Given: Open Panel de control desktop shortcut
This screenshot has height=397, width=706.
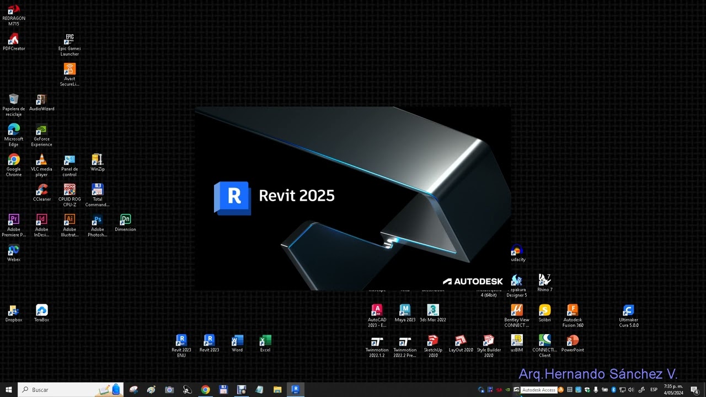Looking at the screenshot, I should click(69, 165).
